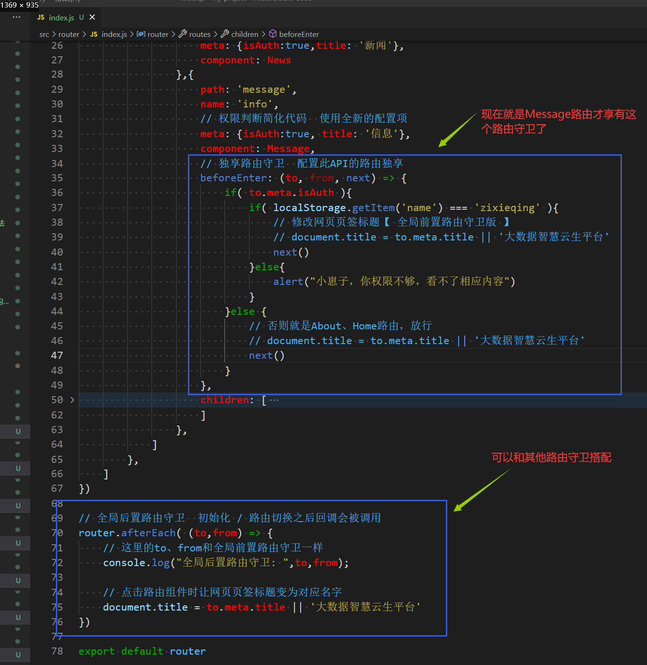The image size is (647, 665).
Task: Click 'News' component on line 27
Action: (279, 60)
